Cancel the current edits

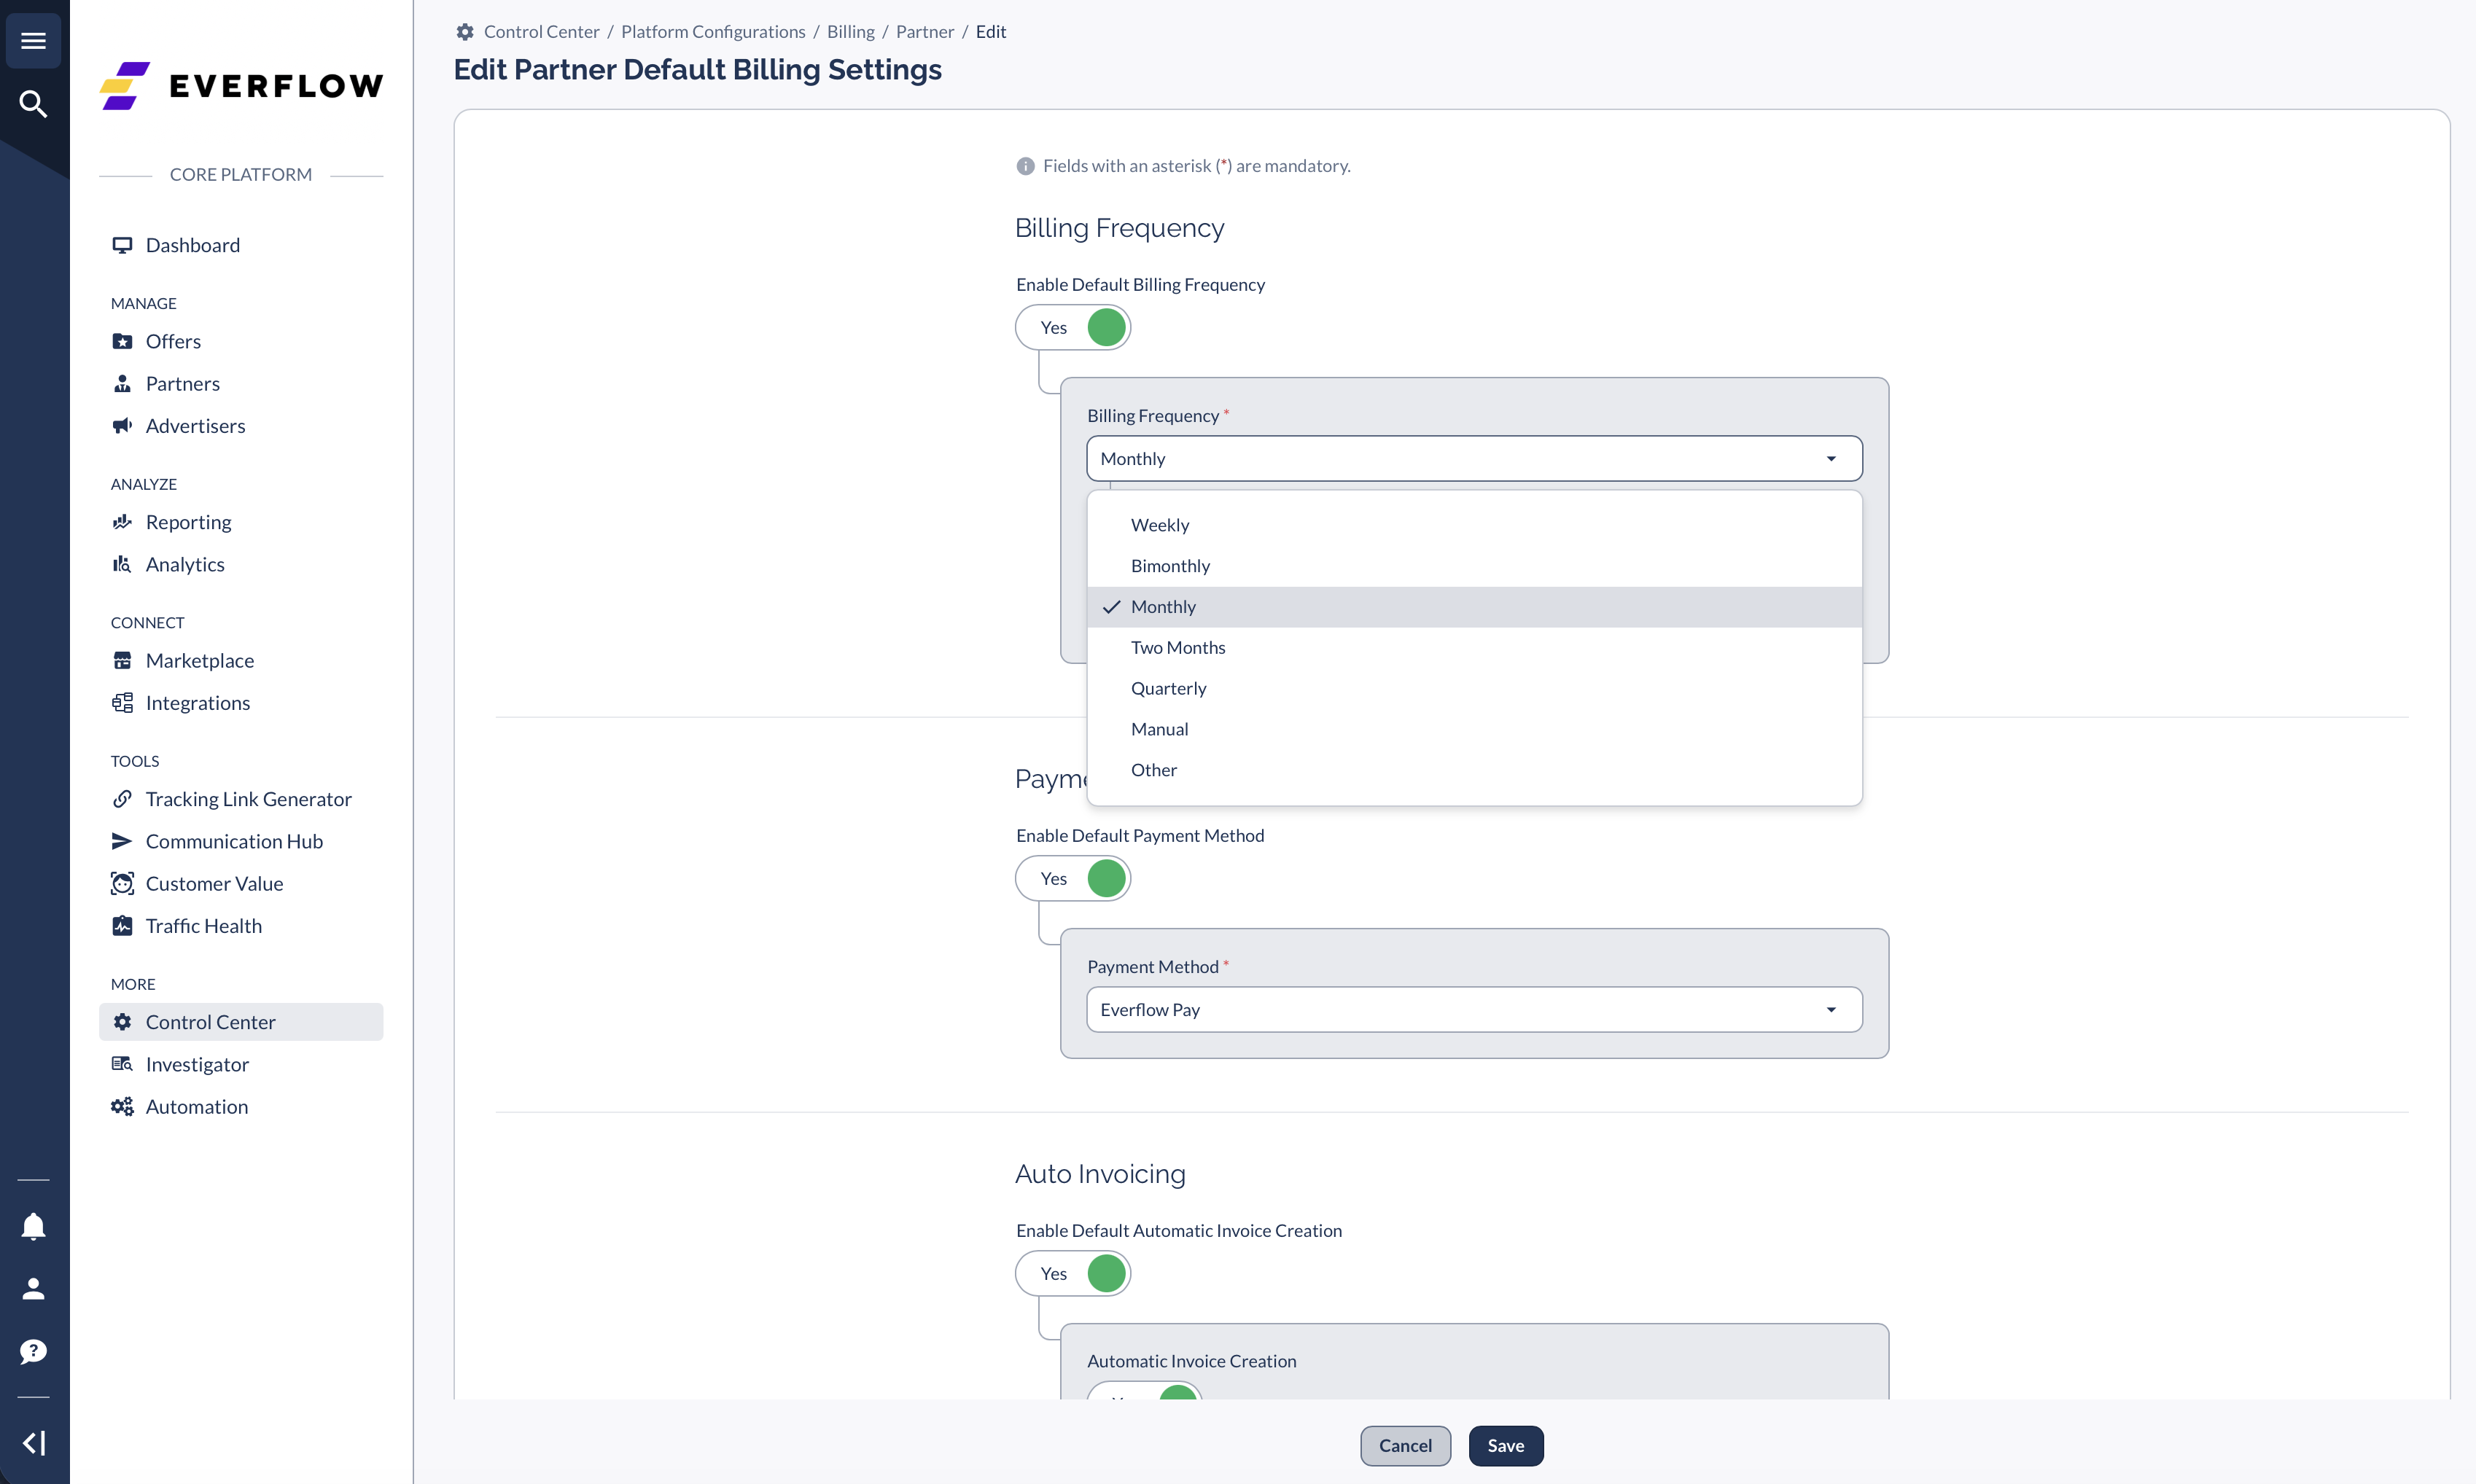[1405, 1445]
